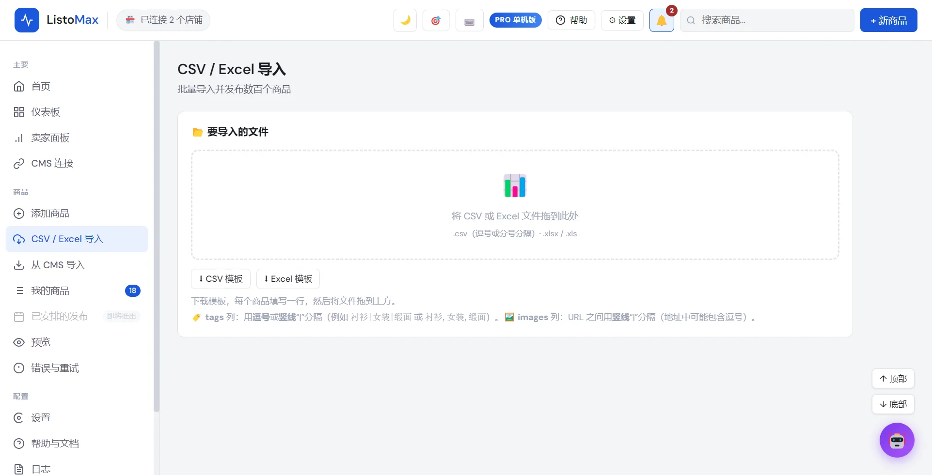Screen dimensions: 932x475
Task: Go to 首页 in sidebar
Action: [77, 86]
